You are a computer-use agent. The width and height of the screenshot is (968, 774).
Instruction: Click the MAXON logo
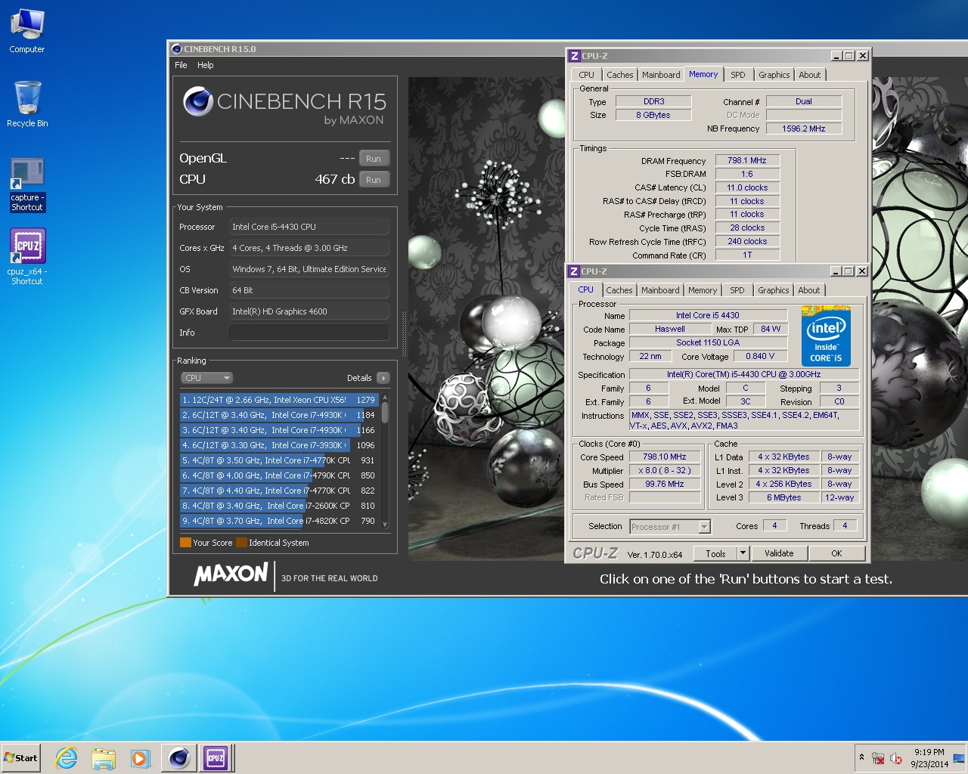[231, 574]
